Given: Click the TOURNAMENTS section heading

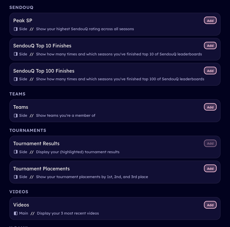Looking at the screenshot, I should point(28,130).
